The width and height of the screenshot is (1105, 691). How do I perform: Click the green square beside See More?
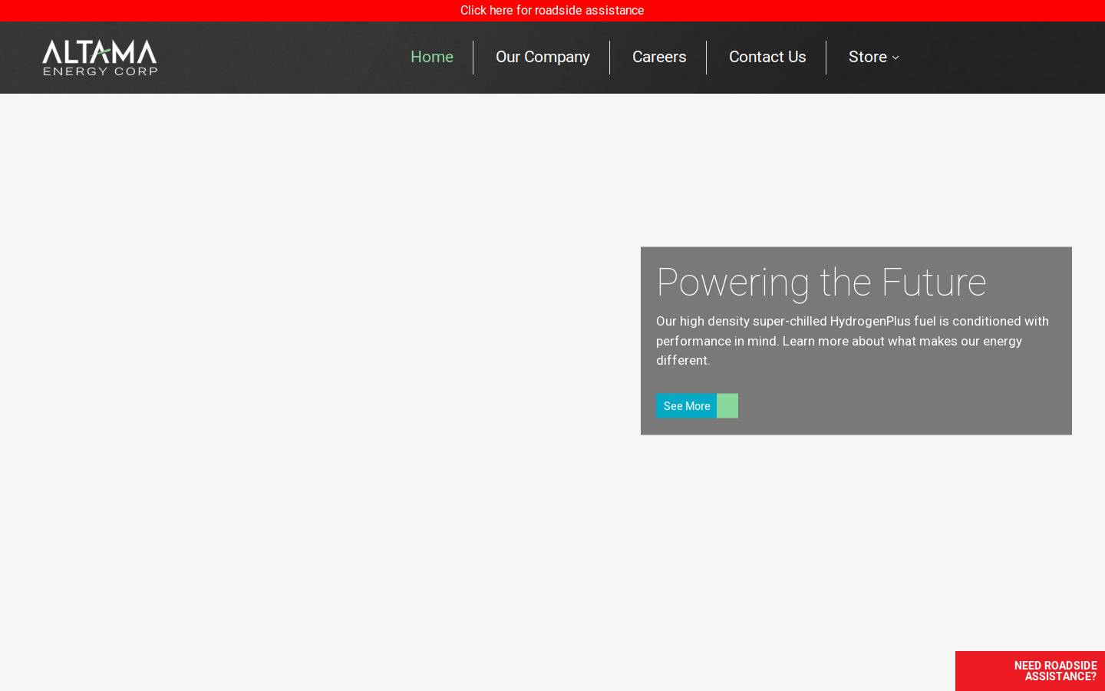click(727, 406)
